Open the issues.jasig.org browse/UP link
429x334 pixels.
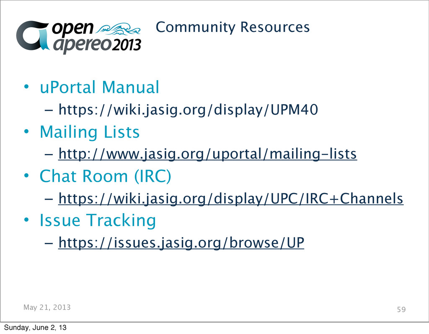pos(181,243)
